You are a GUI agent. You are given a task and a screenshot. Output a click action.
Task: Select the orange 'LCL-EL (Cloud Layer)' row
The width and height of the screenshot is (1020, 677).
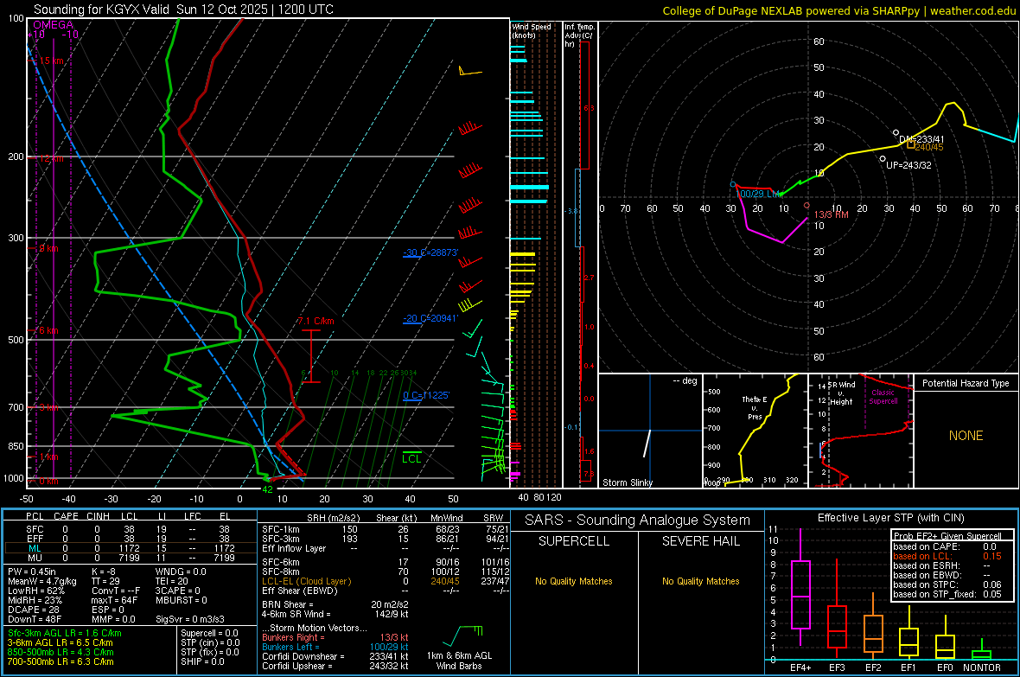[386, 581]
